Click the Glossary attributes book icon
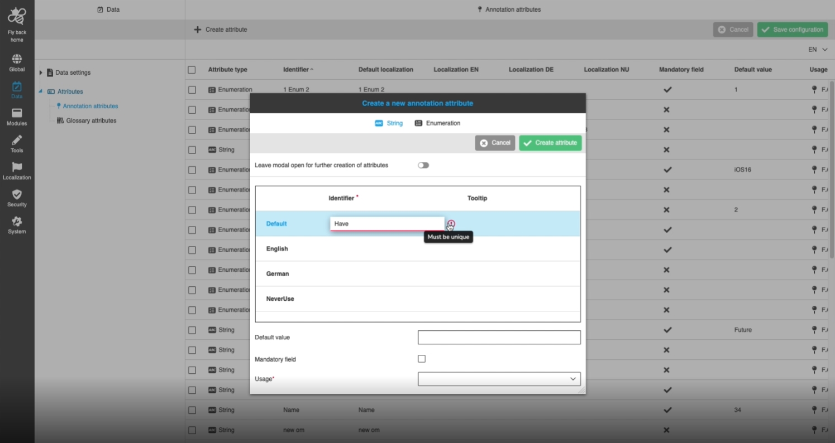This screenshot has height=443, width=835. pos(60,121)
